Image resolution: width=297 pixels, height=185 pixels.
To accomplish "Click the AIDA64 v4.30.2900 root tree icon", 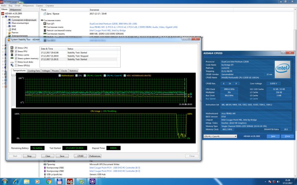I will tap(2, 13).
